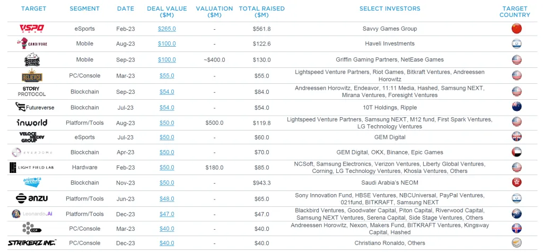Image resolution: width=543 pixels, height=252 pixels.
Task: Open Candivore's $100.0 deal value link
Action: click(167, 44)
